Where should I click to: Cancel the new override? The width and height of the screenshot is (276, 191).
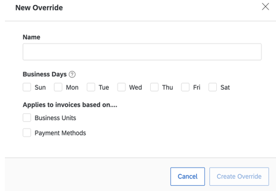(188, 176)
